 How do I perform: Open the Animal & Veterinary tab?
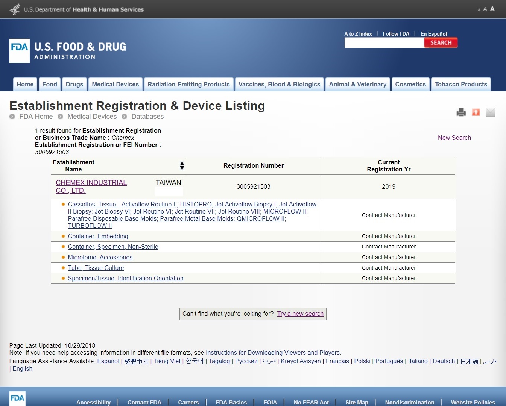point(358,85)
